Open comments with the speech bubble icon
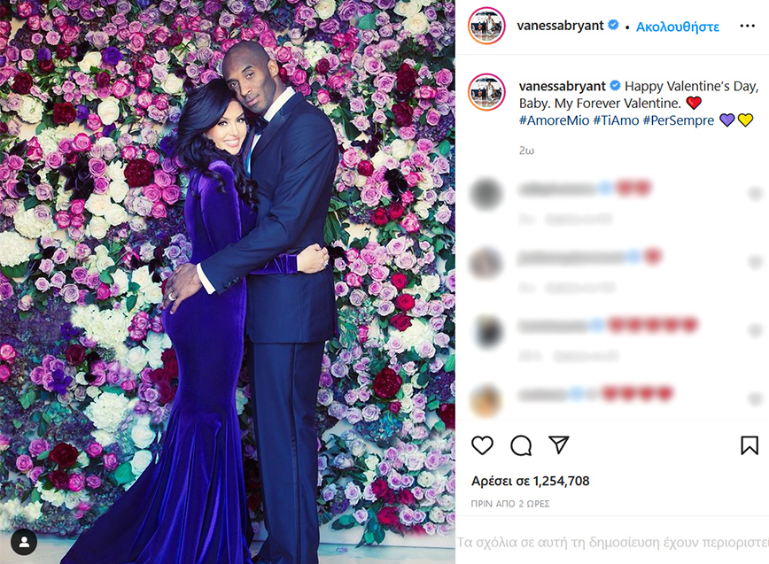The height and width of the screenshot is (564, 769). tap(521, 445)
